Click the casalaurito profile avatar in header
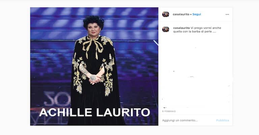The height and width of the screenshot is (135, 259). point(166,14)
